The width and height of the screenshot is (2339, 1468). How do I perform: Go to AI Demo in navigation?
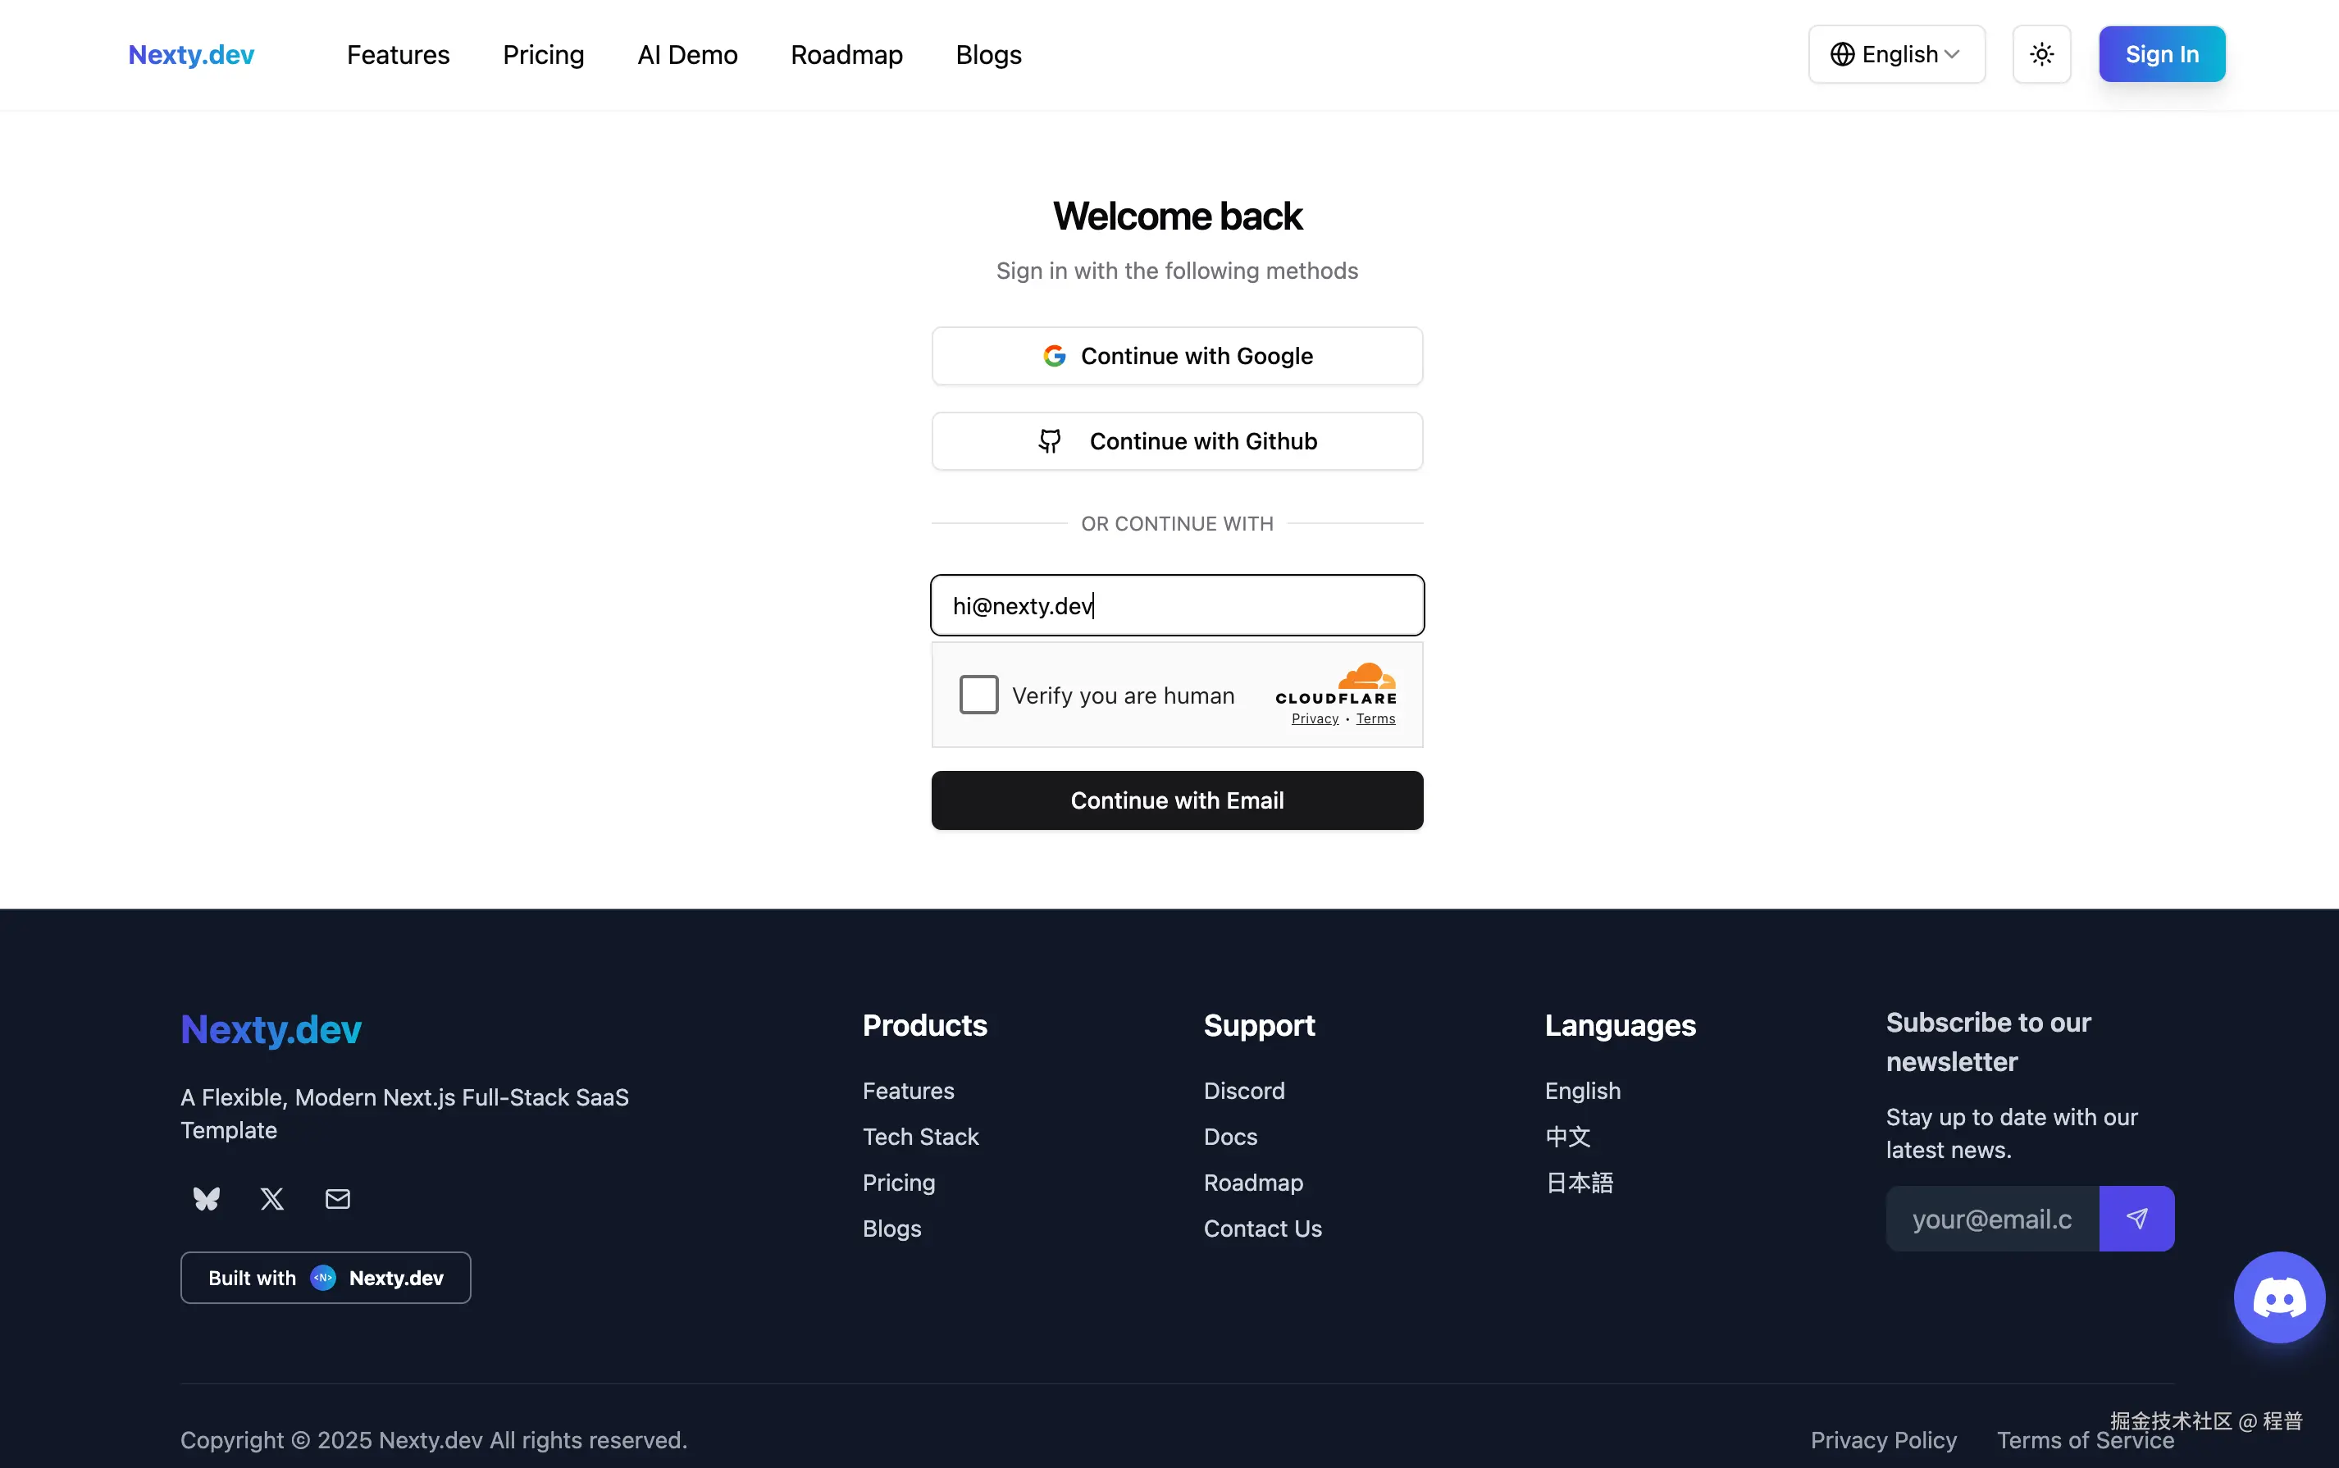pos(687,54)
